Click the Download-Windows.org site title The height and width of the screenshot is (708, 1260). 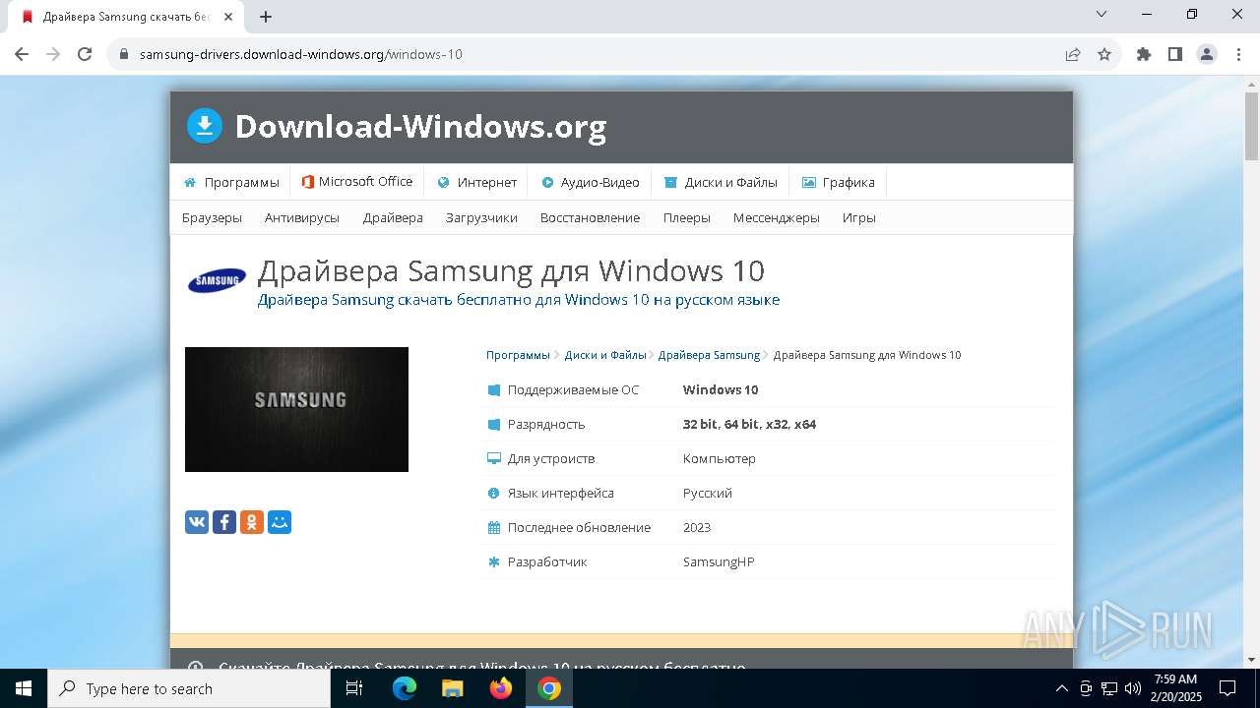(x=420, y=127)
